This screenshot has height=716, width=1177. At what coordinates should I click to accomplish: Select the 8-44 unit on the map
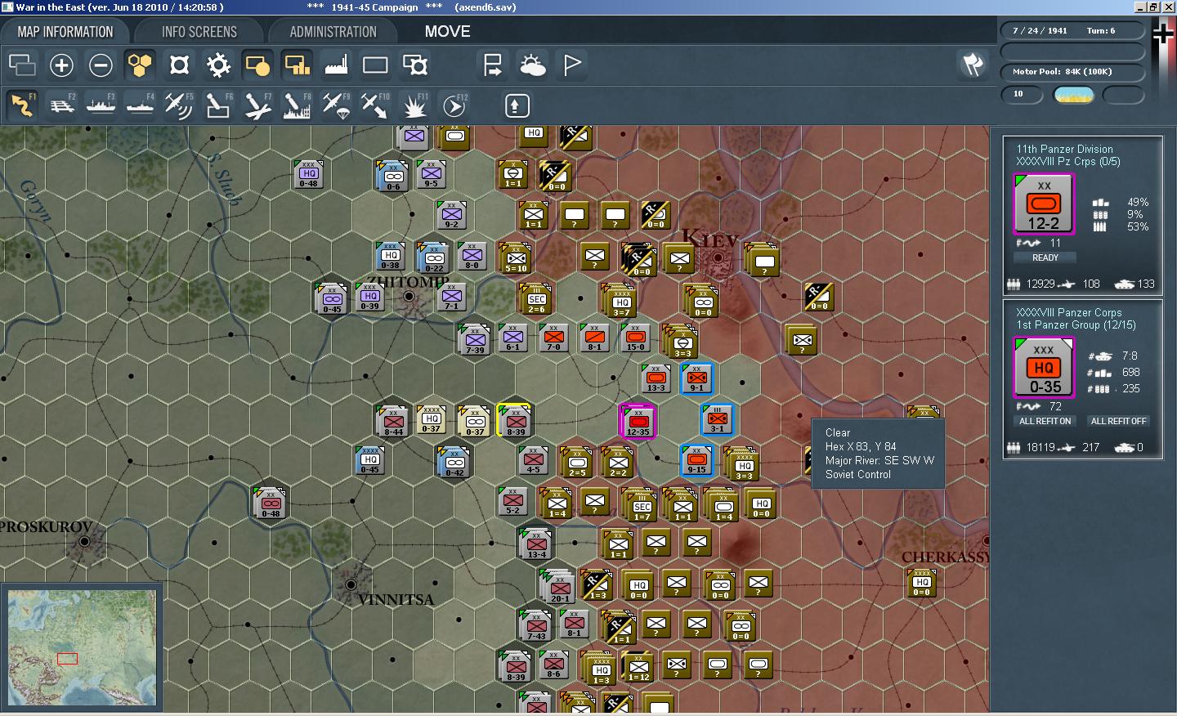click(x=393, y=421)
